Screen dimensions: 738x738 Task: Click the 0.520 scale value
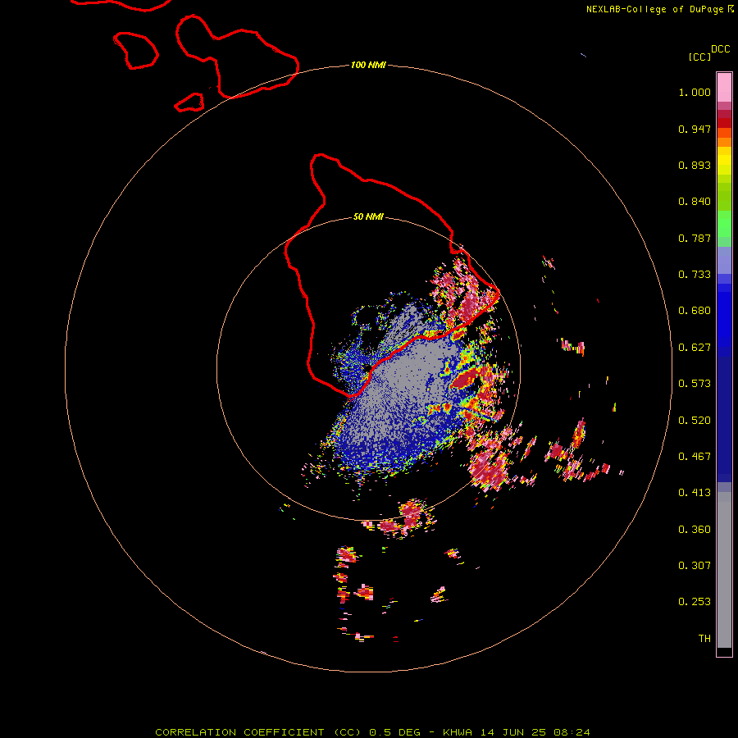[695, 421]
